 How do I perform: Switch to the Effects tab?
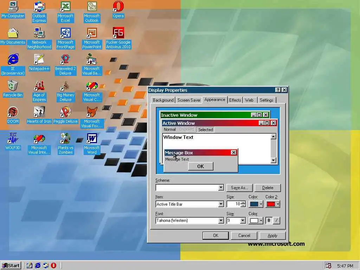(235, 100)
